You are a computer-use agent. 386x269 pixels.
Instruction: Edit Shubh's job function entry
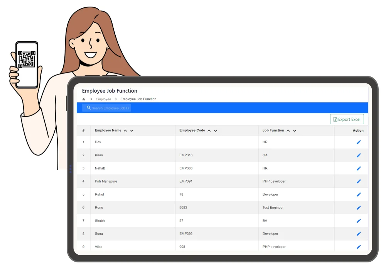point(359,221)
